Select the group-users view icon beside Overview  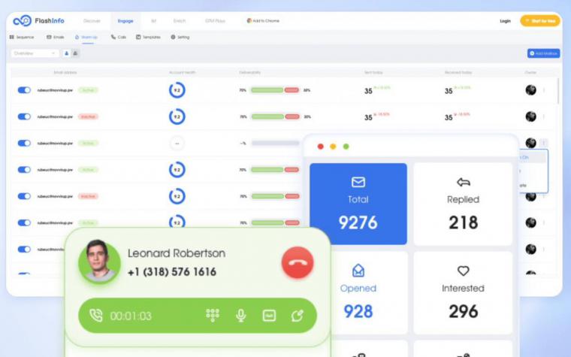point(75,53)
